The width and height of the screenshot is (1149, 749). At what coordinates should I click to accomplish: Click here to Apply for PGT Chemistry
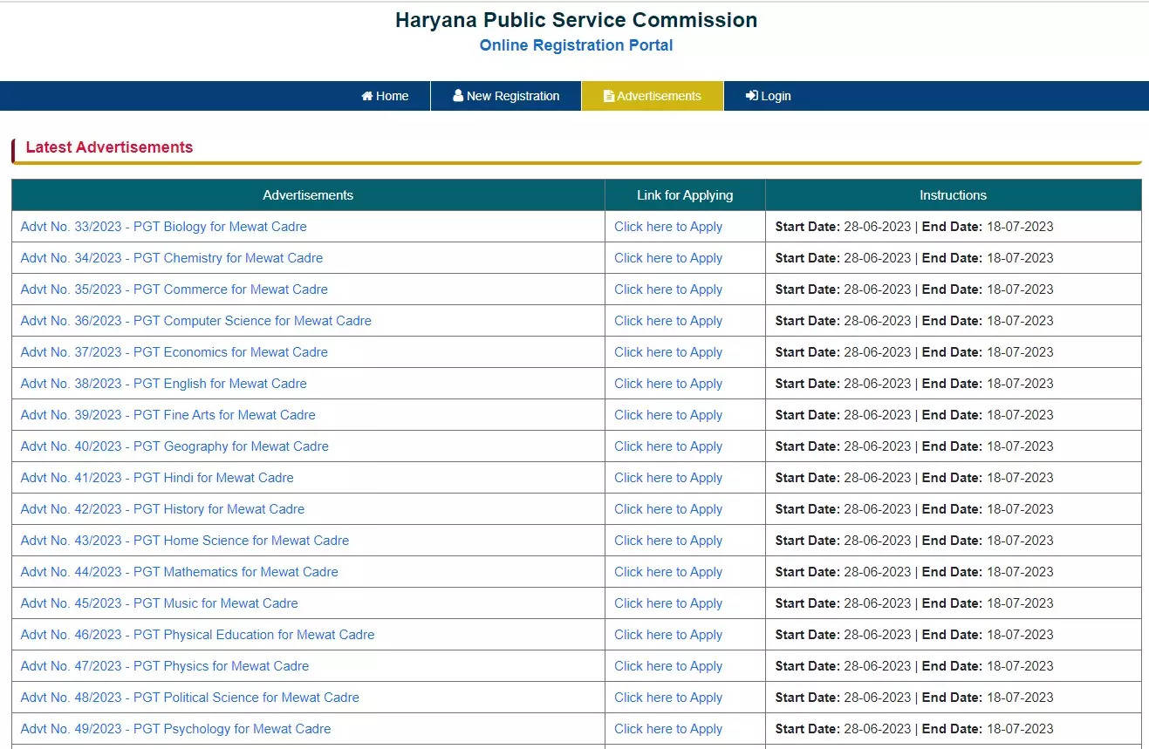click(x=668, y=258)
